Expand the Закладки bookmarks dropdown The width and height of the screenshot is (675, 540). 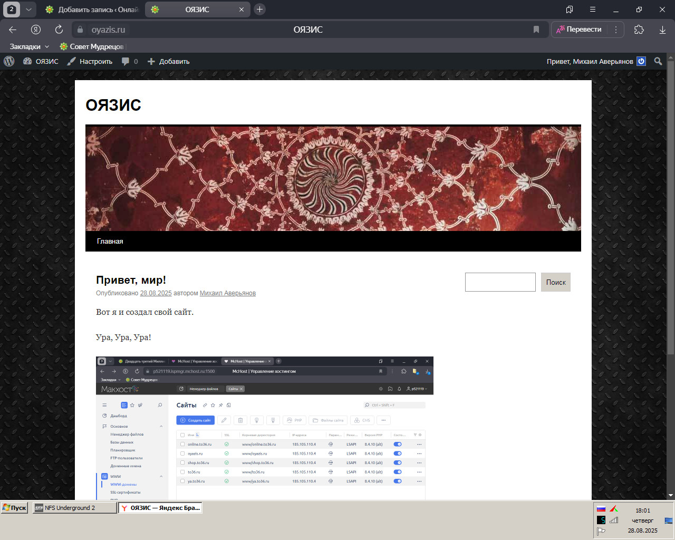(x=29, y=46)
